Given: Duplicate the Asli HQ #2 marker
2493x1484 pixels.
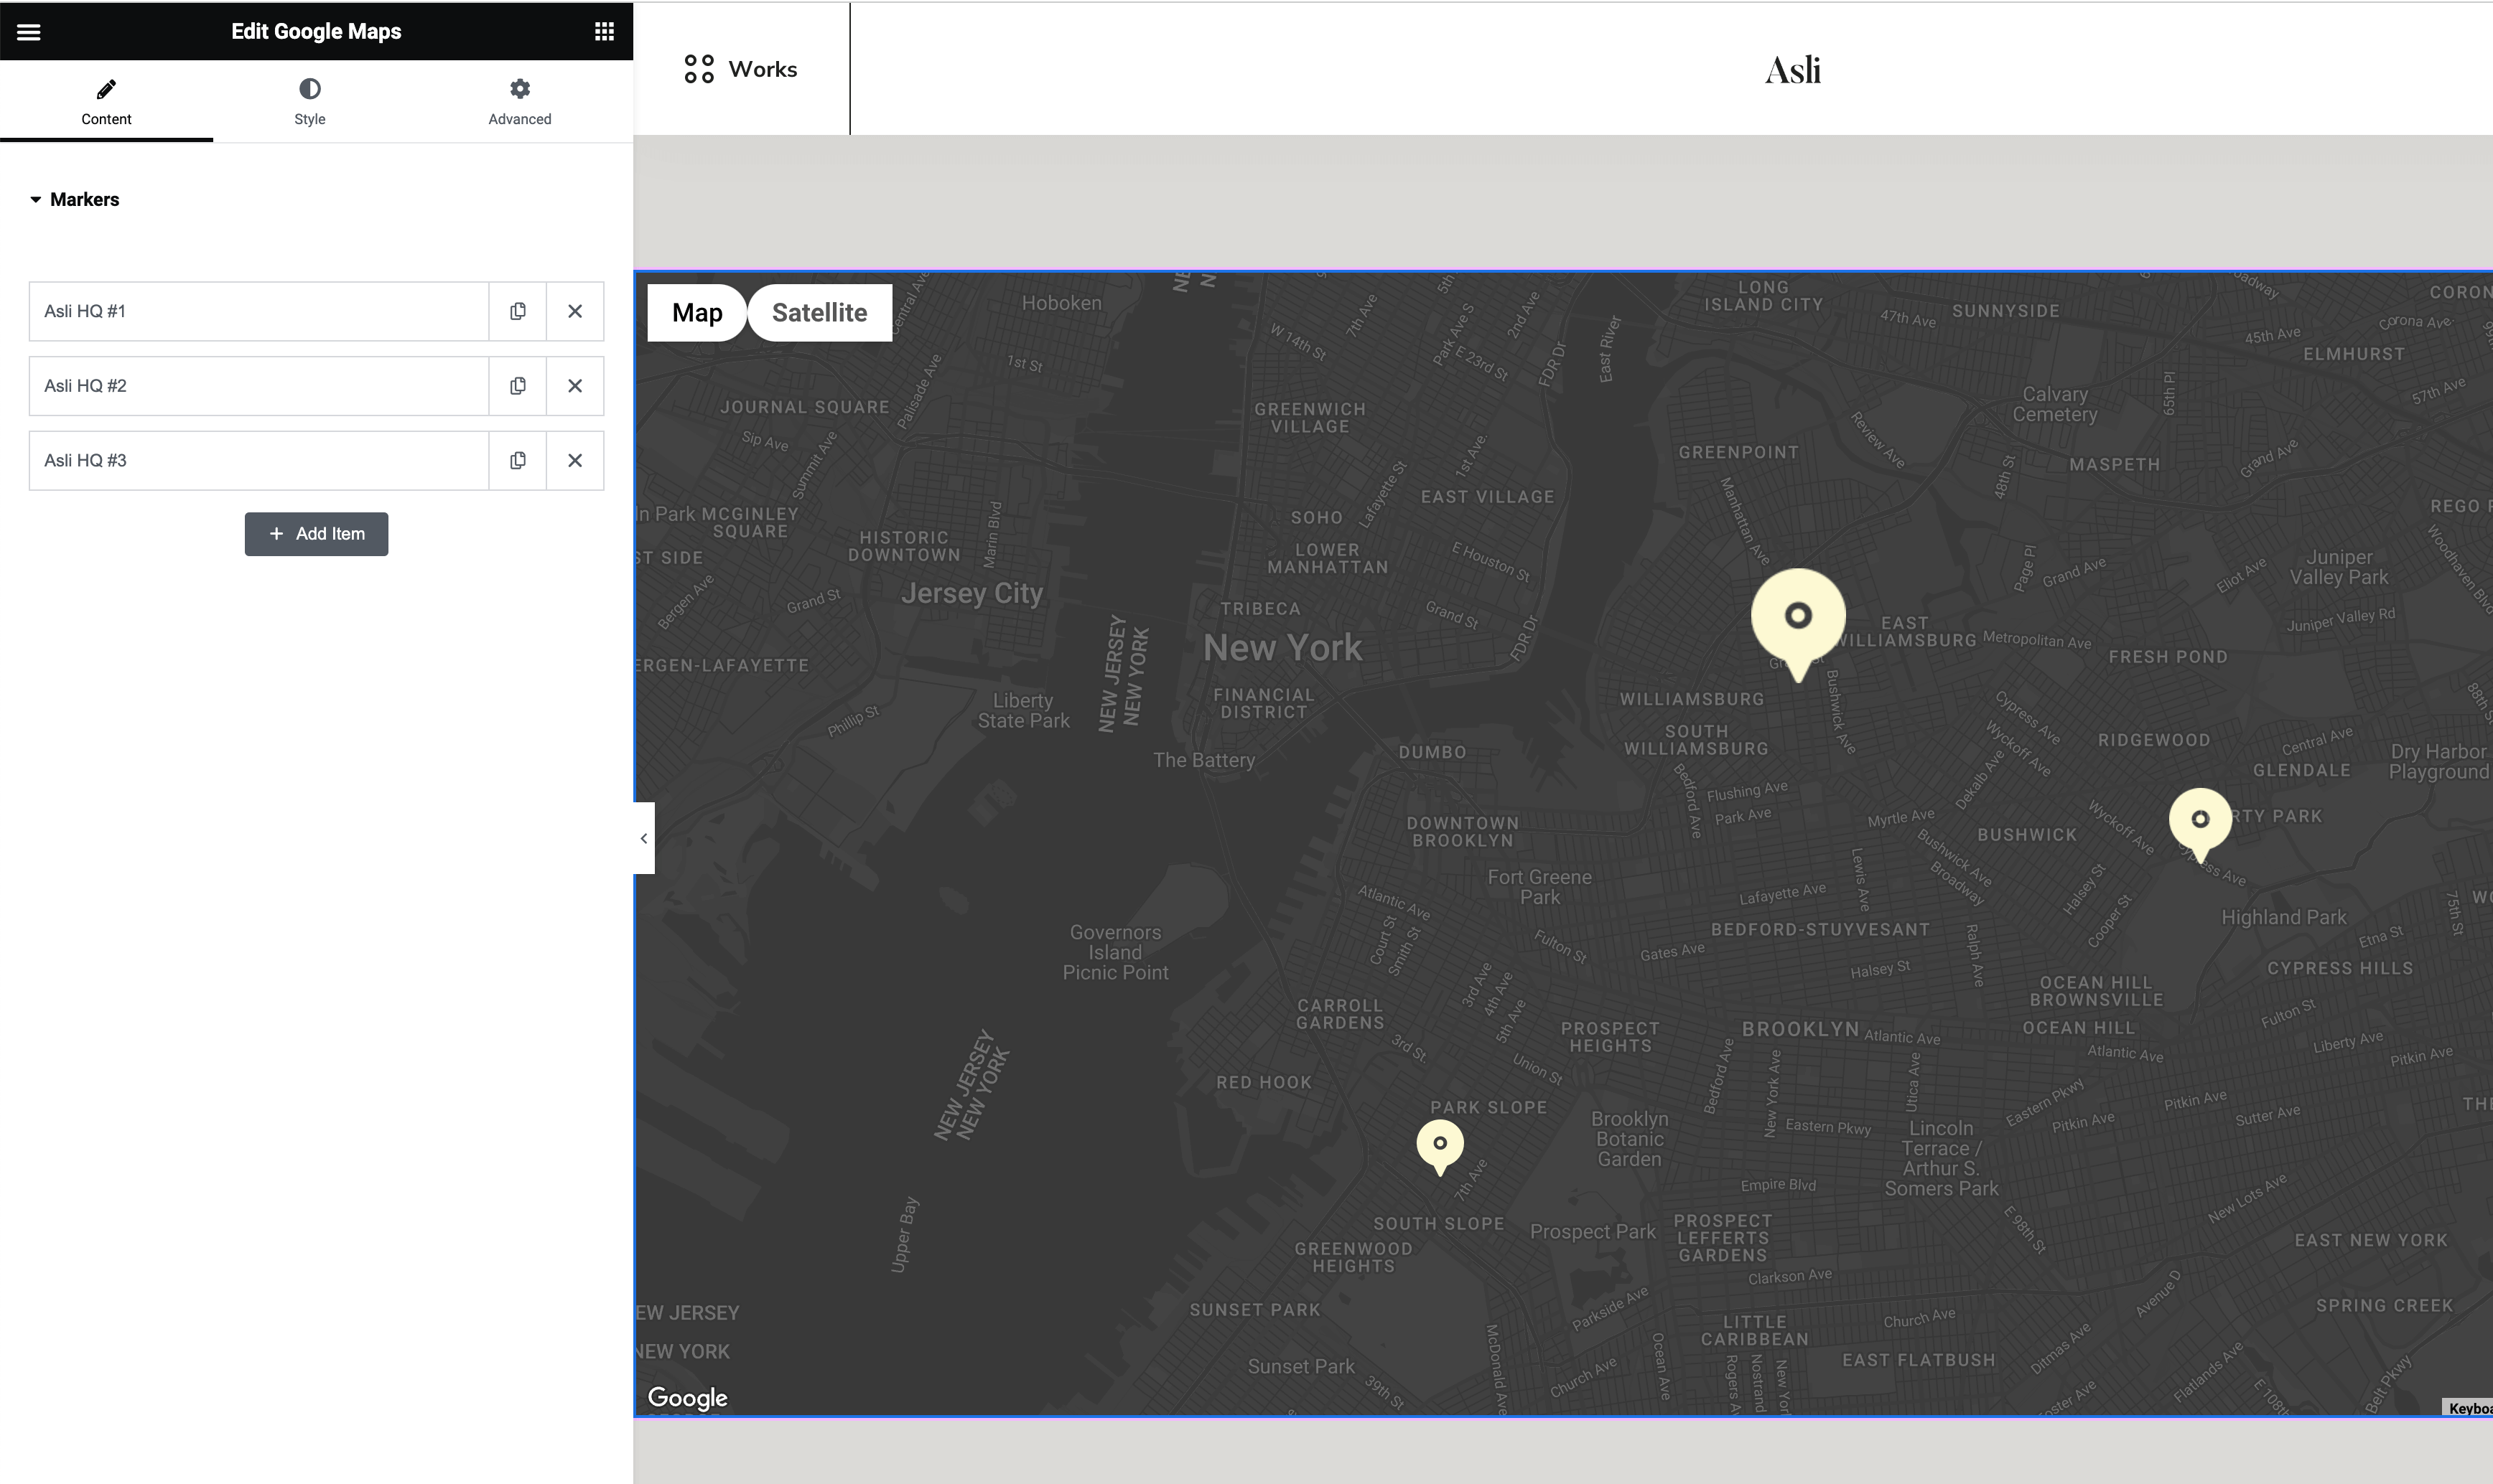Looking at the screenshot, I should click(517, 386).
